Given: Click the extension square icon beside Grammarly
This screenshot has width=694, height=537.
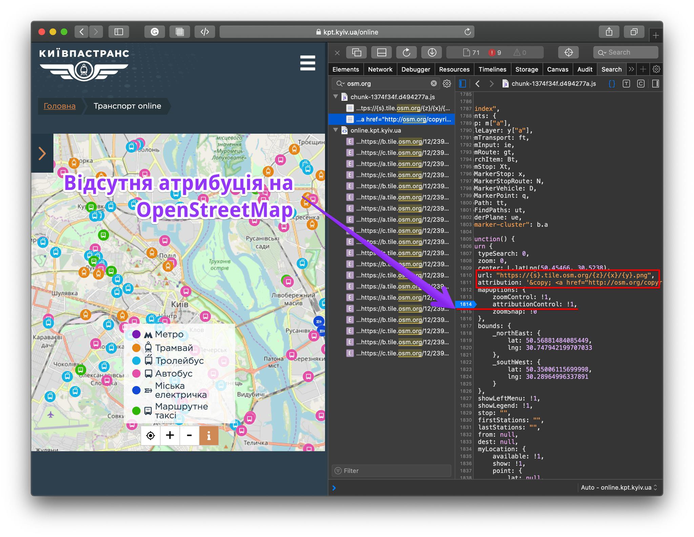Looking at the screenshot, I should pos(180,32).
